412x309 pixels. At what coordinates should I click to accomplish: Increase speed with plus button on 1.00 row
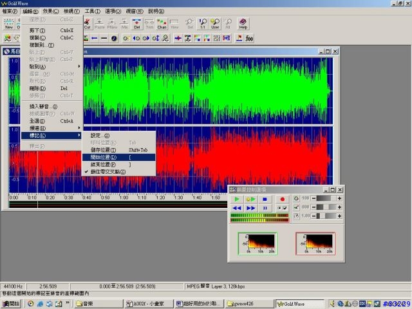(339, 216)
